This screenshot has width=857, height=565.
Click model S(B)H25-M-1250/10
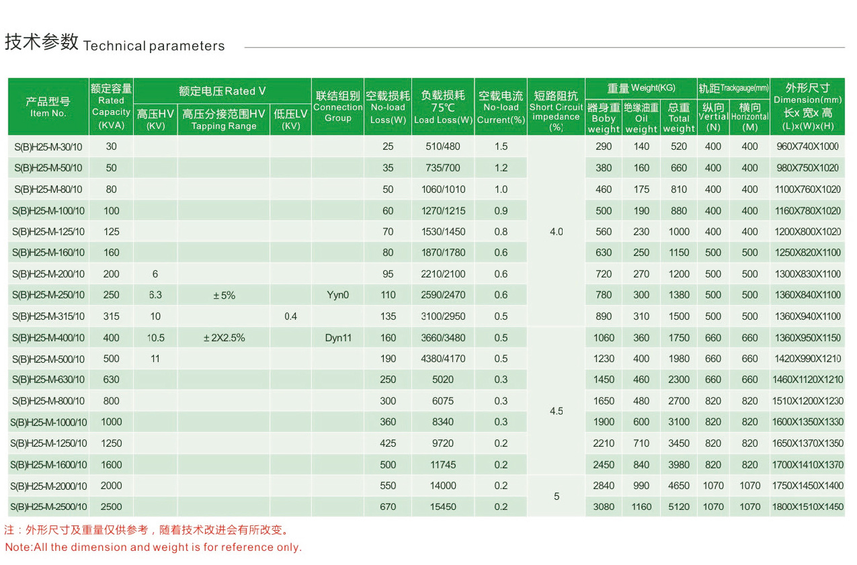click(x=48, y=443)
